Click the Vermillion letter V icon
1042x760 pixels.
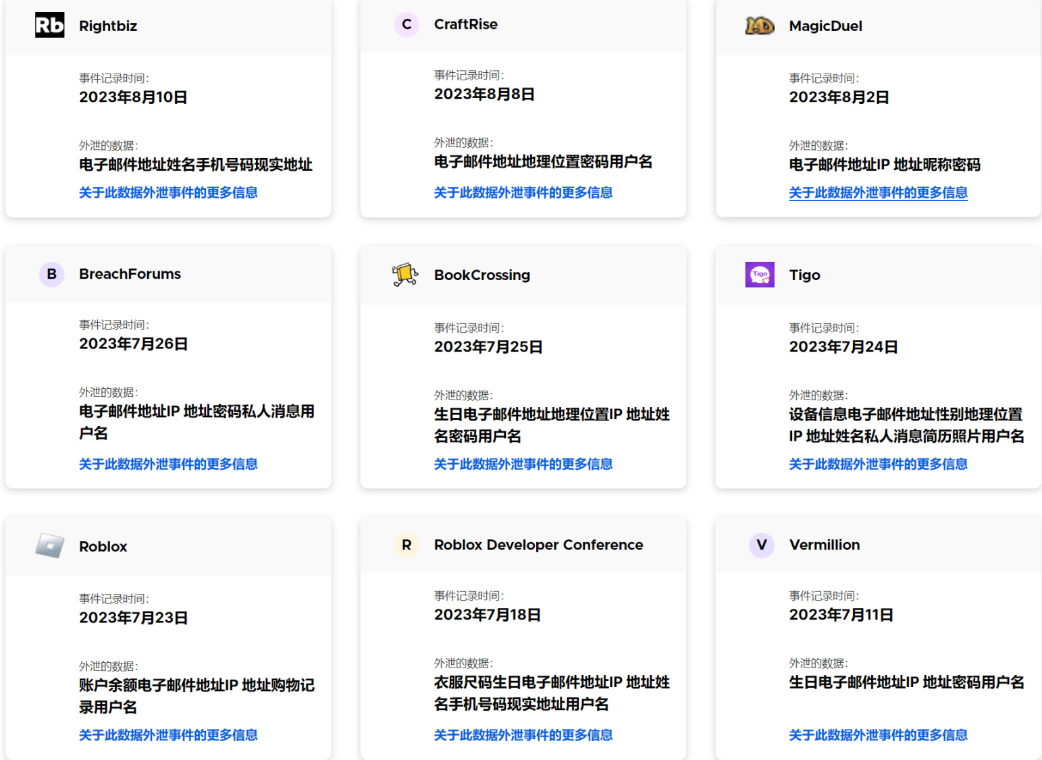[x=762, y=545]
